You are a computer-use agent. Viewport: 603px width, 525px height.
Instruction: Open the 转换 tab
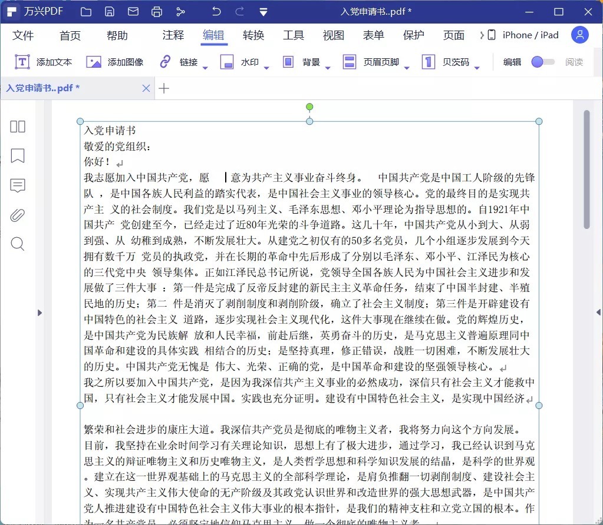coord(253,35)
